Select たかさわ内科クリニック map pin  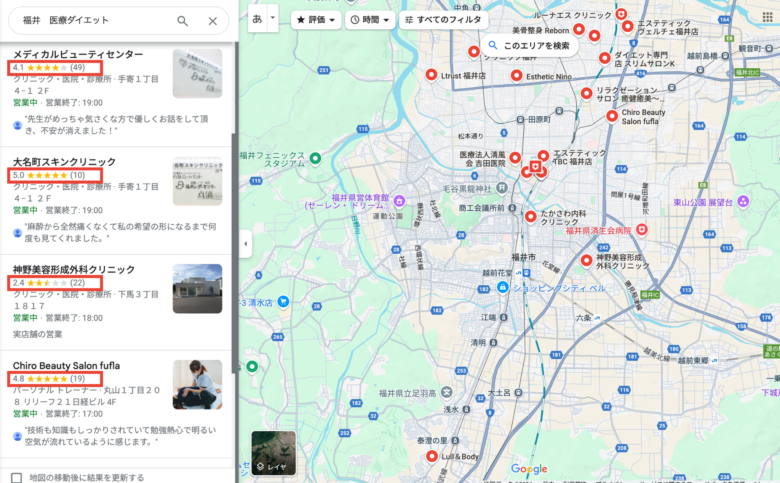[531, 217]
